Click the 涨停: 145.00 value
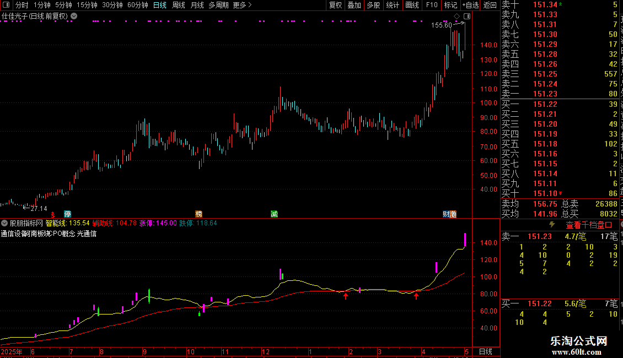Image resolution: width=623 pixels, height=358 pixels. [158, 223]
